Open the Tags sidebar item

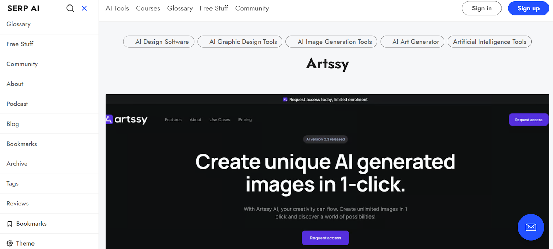point(49,184)
